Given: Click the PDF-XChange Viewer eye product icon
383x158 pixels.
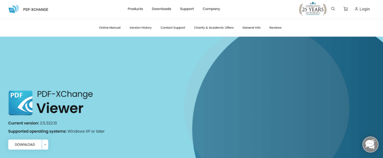Looking at the screenshot, I should pyautogui.click(x=21, y=102).
